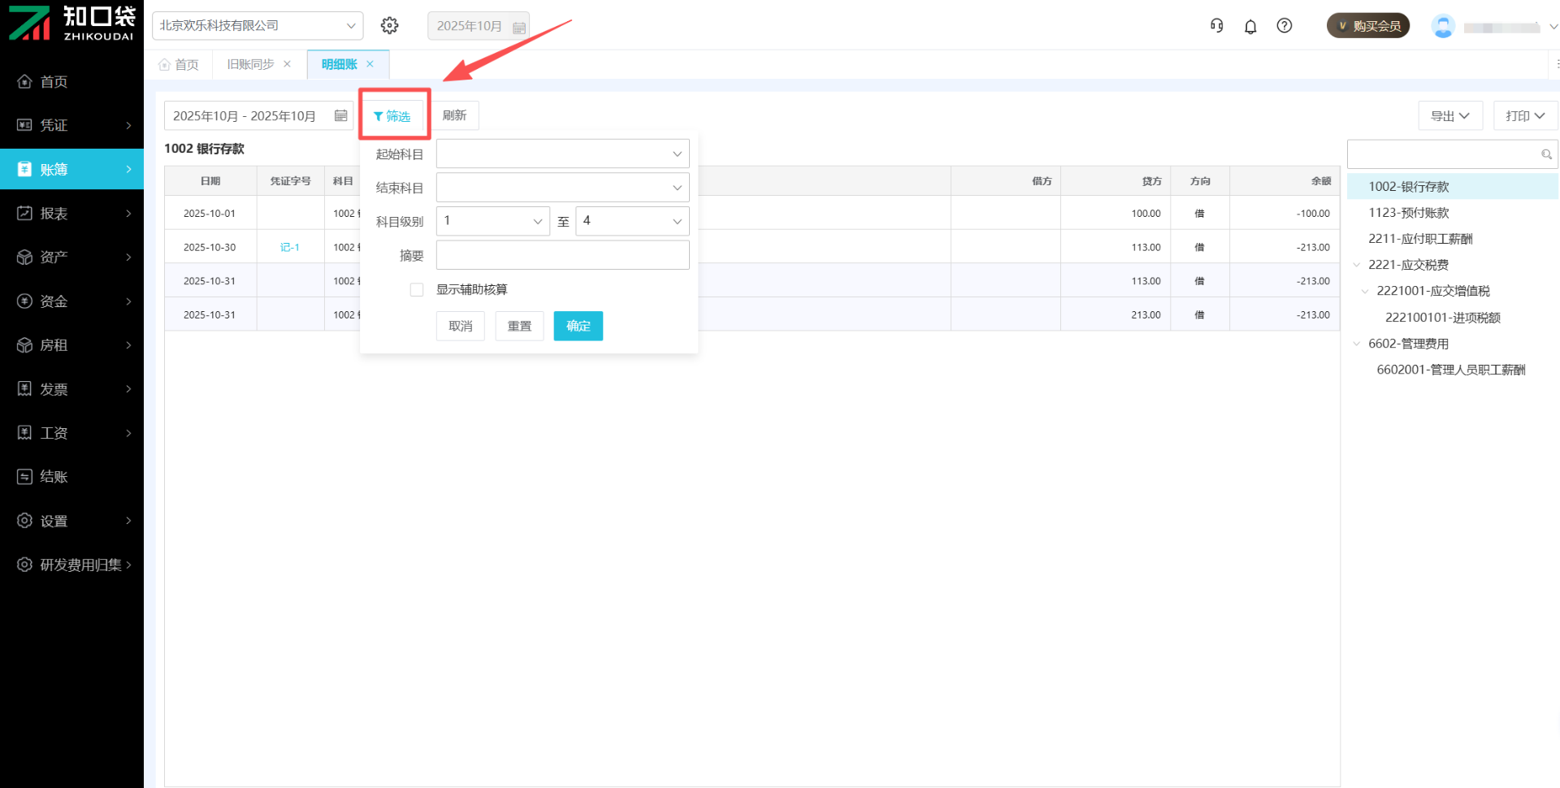This screenshot has height=788, width=1560.
Task: Click the 记-1 voucher link
Action: point(290,248)
